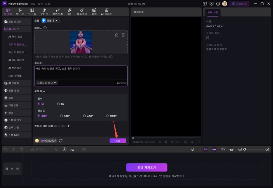Click the fullscreen icon in player
Screen dimensions: 273x188
(x=198, y=142)
